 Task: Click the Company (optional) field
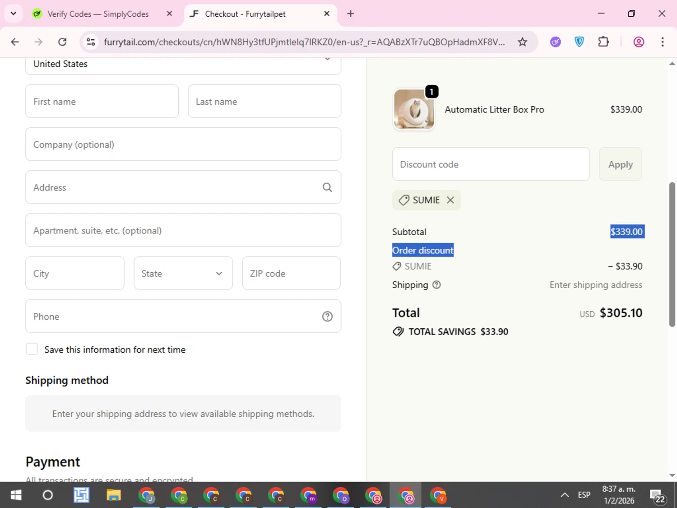click(183, 144)
